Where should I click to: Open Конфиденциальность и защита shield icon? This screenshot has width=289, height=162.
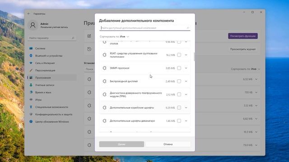click(x=31, y=114)
